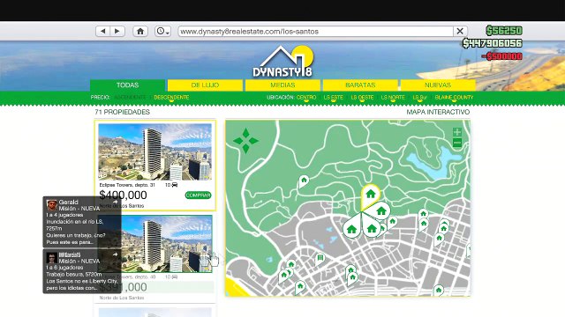Click the browser back arrow

coord(103,32)
